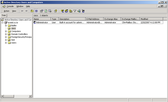Viewport: 168px width, 102px height.
Task: Expand the Builtin node
Action: 6,25
